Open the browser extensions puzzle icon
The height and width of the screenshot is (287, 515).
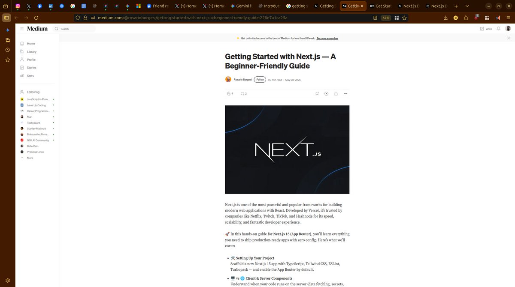tap(466, 18)
